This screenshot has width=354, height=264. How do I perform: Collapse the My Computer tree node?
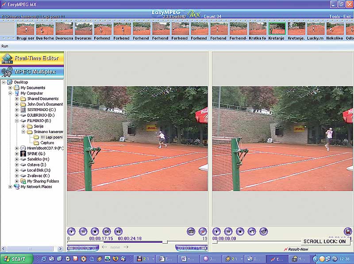pos(10,93)
